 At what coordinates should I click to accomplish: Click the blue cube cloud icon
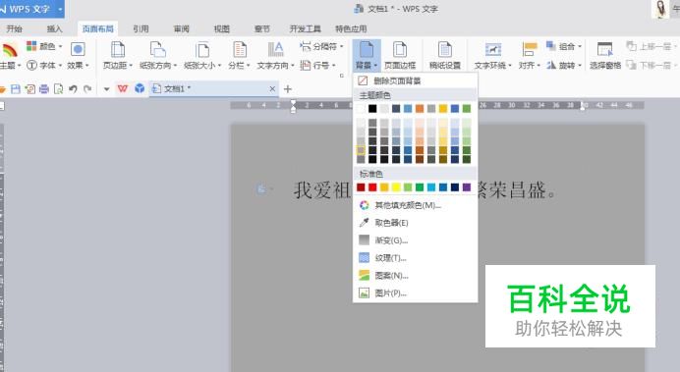(x=140, y=88)
